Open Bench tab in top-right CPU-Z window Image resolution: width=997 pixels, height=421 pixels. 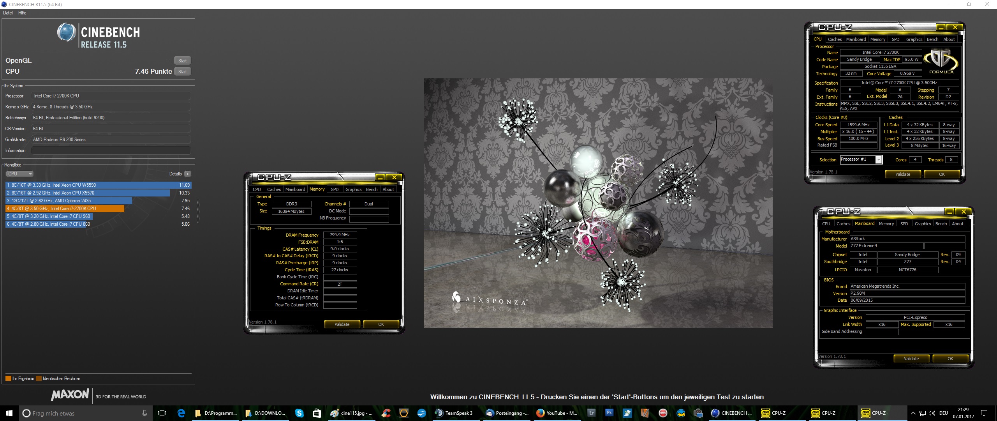pyautogui.click(x=932, y=39)
